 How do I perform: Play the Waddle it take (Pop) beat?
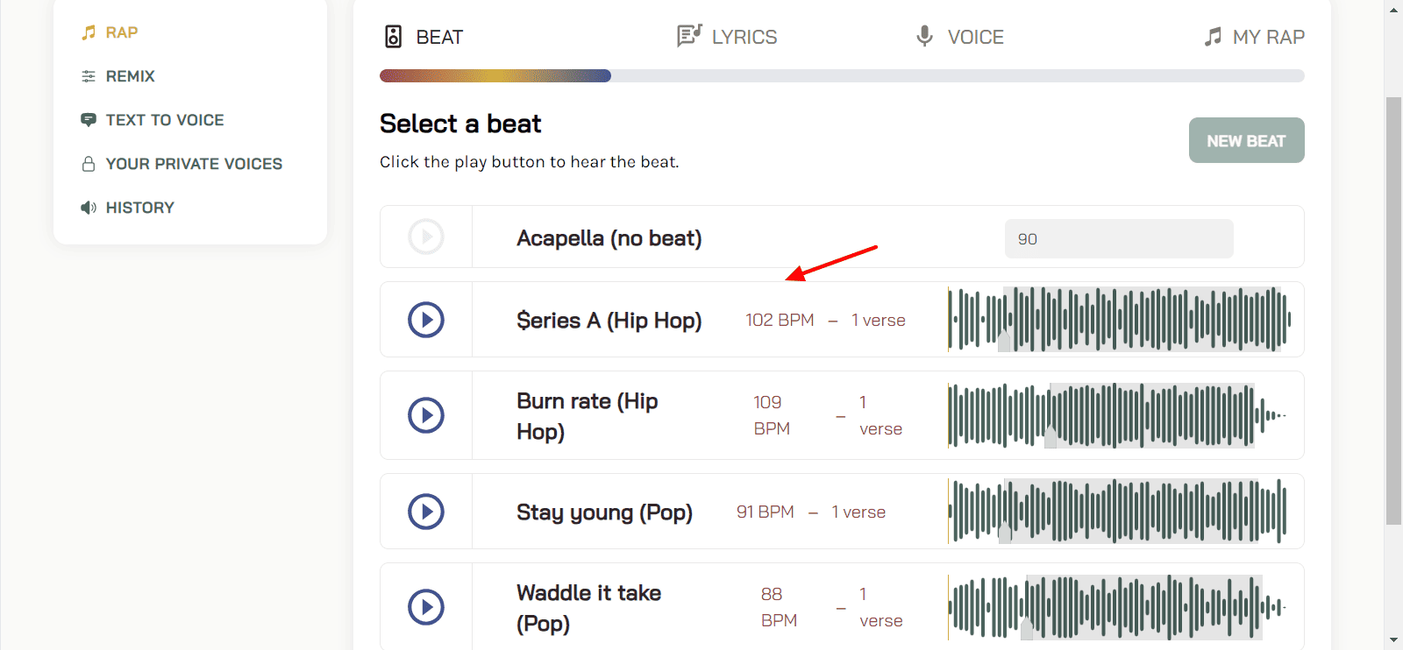tap(426, 606)
